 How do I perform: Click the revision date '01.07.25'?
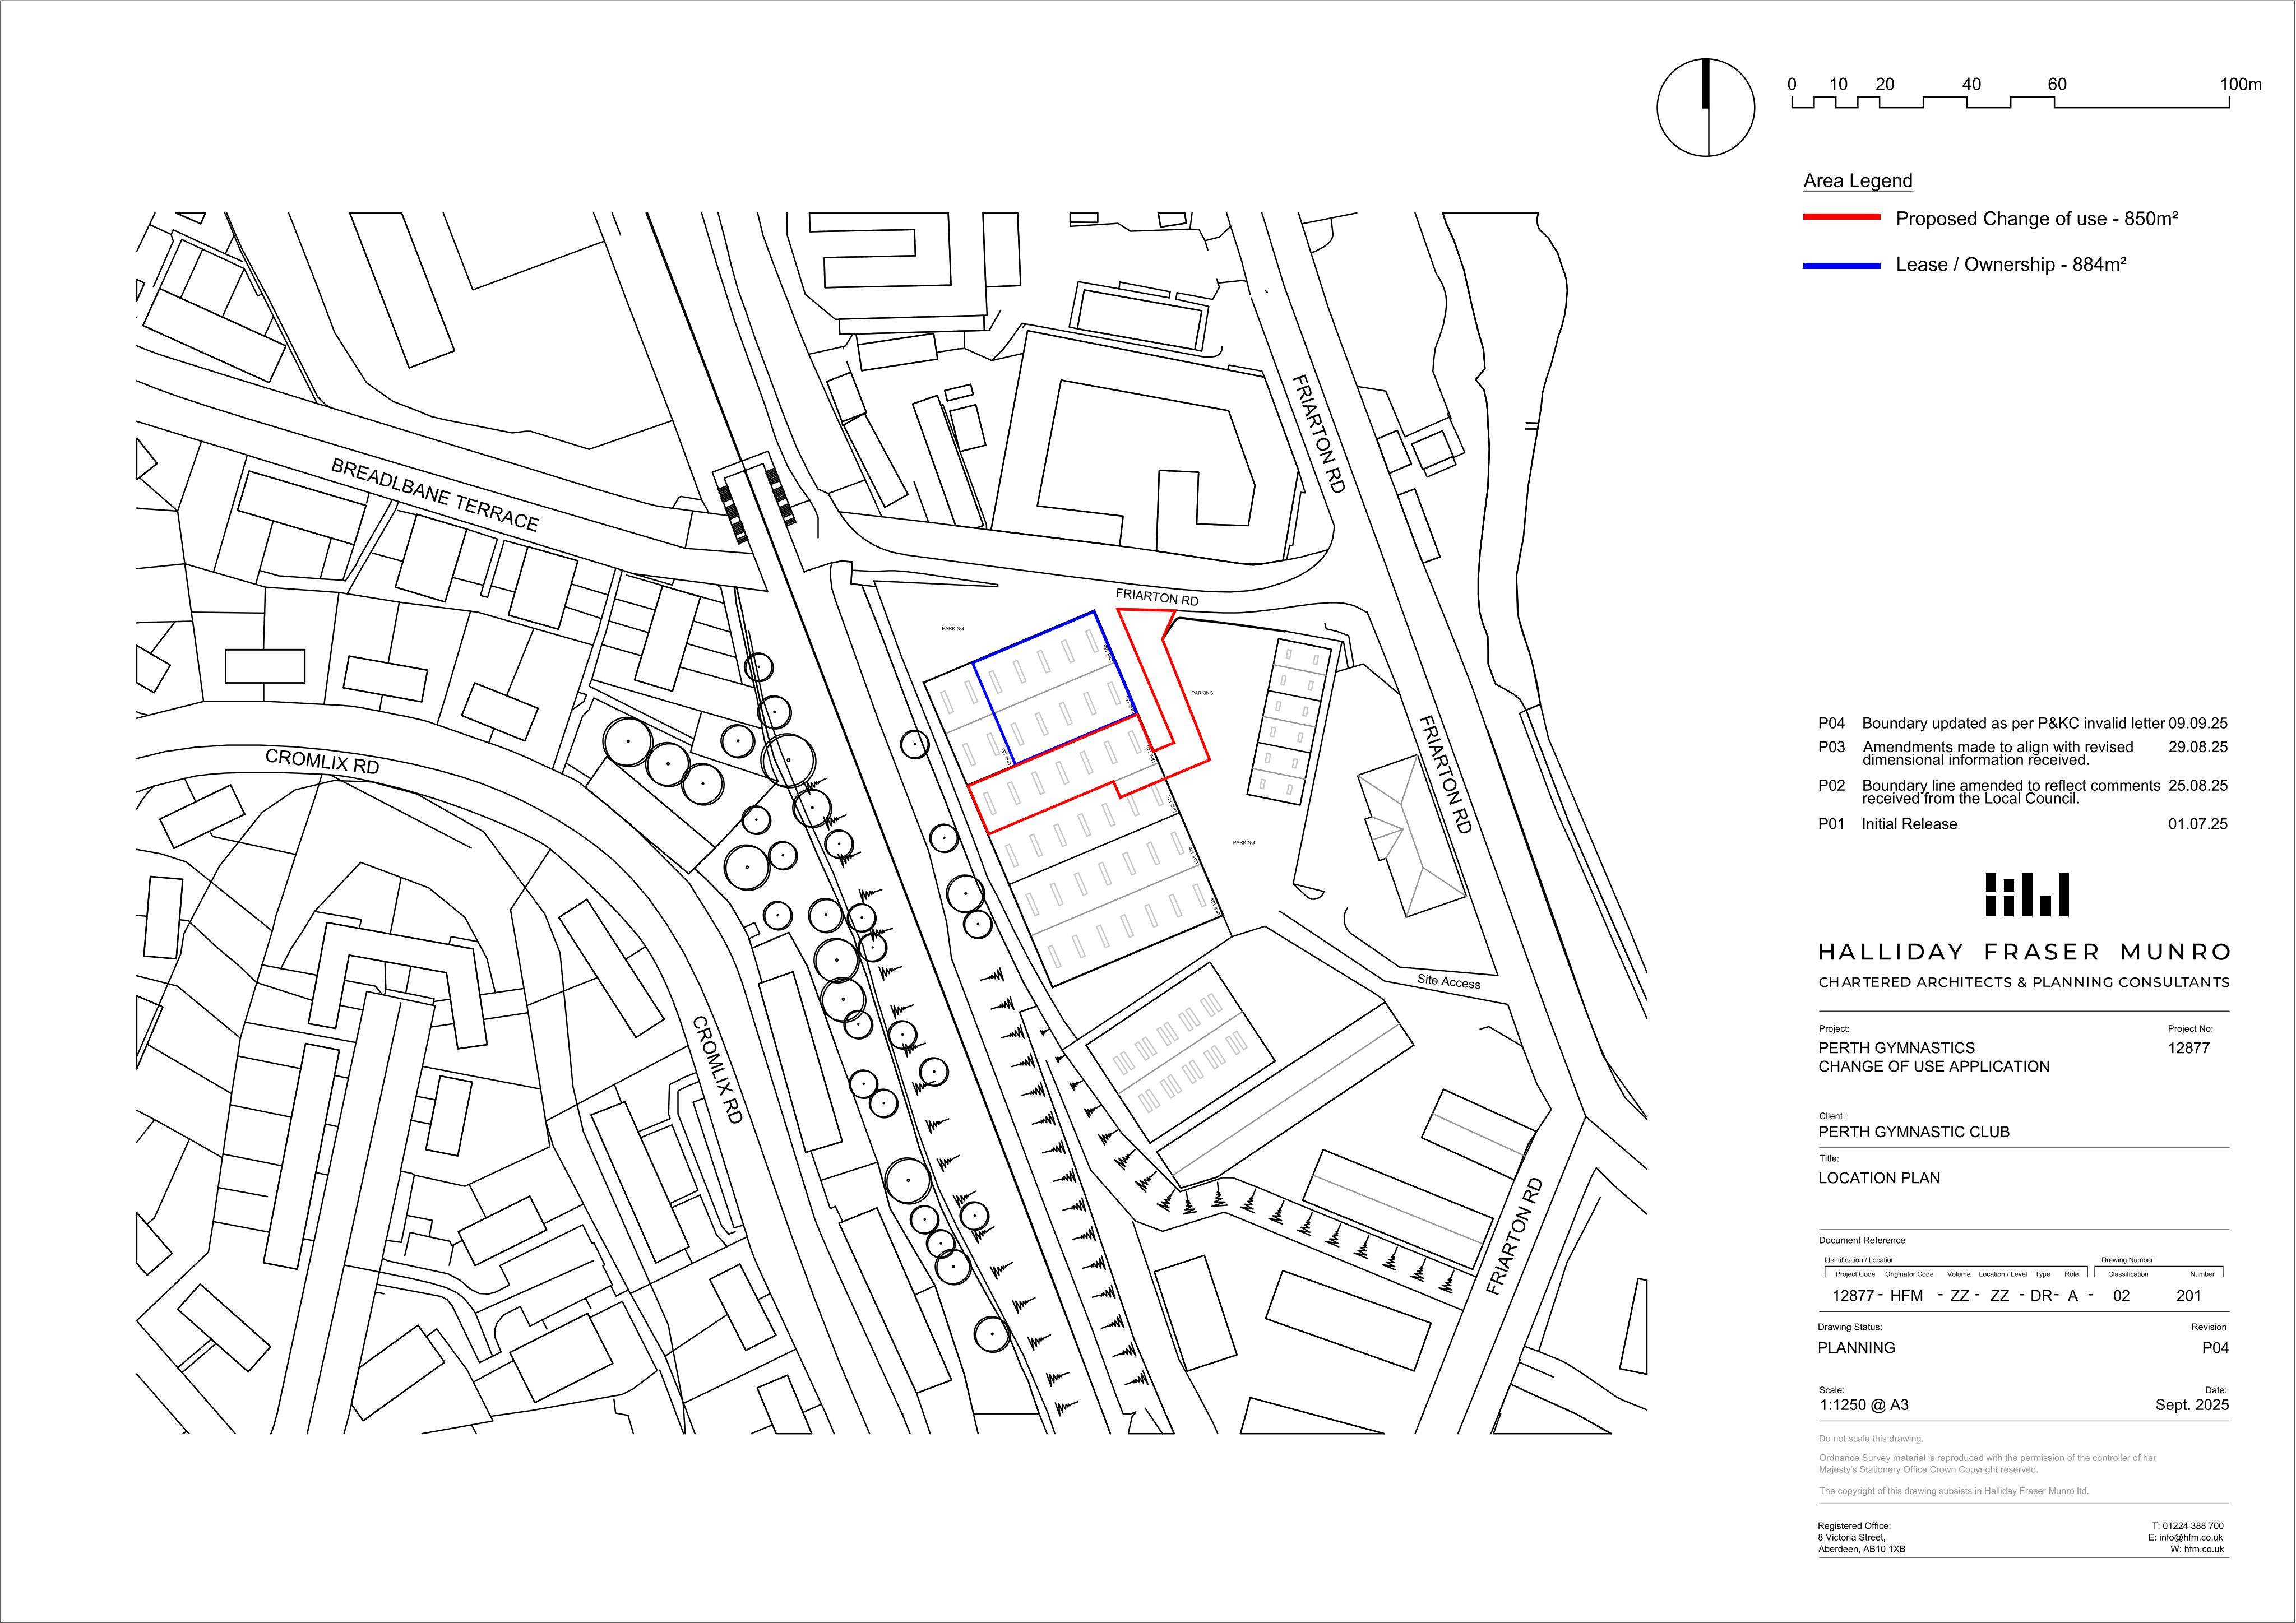coord(2198,824)
